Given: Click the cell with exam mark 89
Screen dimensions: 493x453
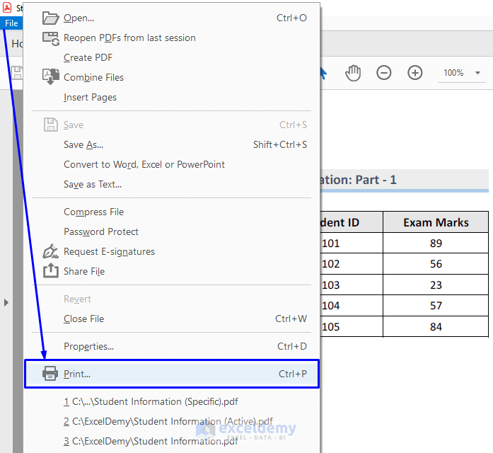Looking at the screenshot, I should tap(436, 243).
